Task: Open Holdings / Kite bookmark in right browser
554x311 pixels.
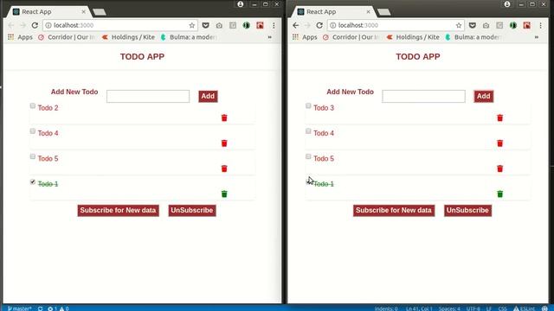Action: click(413, 37)
